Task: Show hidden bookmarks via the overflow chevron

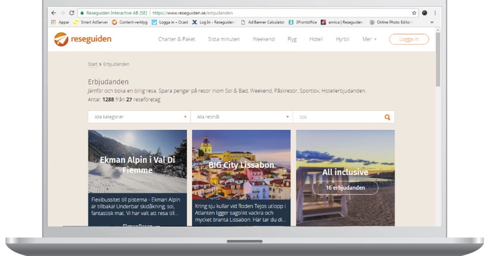Action: 432,22
